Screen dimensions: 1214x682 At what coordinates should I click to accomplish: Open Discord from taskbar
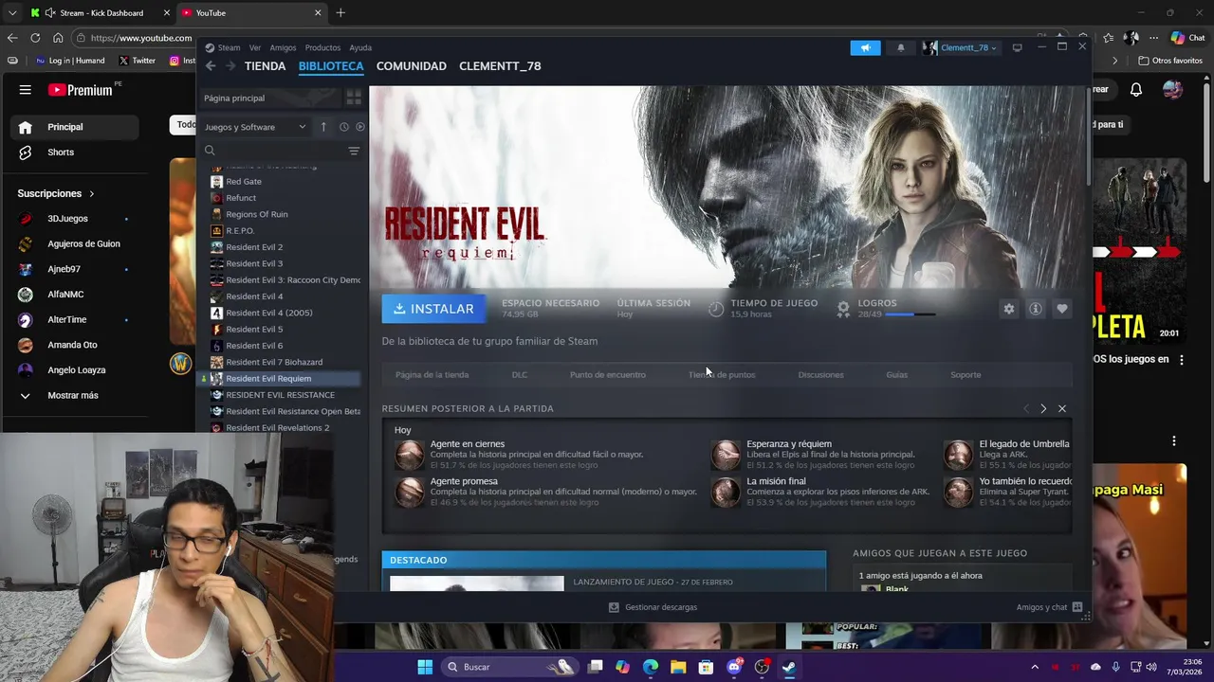pos(734,667)
